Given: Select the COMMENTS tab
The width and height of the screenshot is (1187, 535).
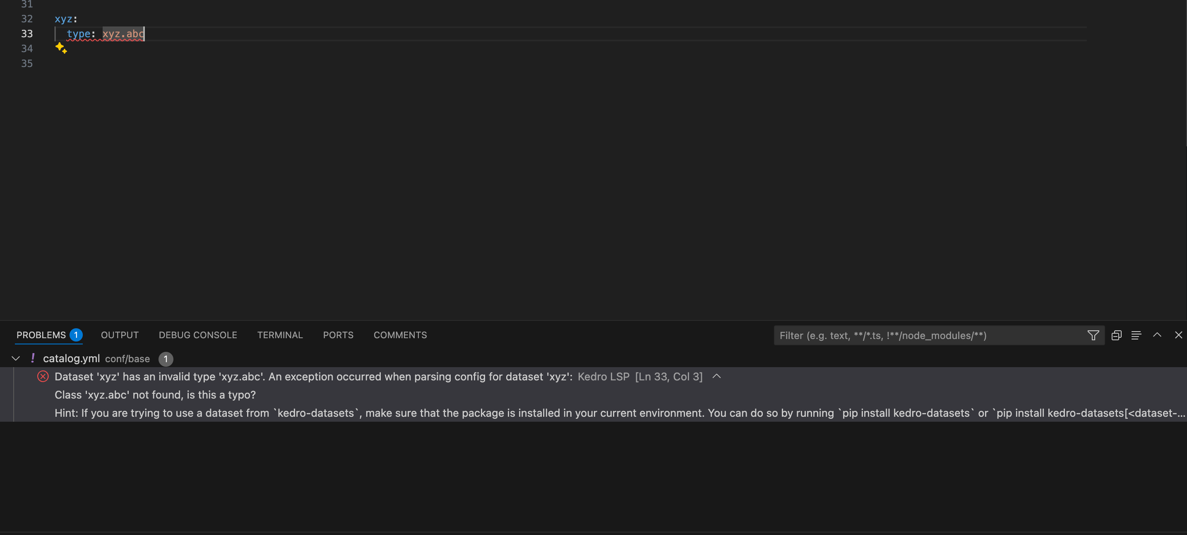Looking at the screenshot, I should (400, 335).
